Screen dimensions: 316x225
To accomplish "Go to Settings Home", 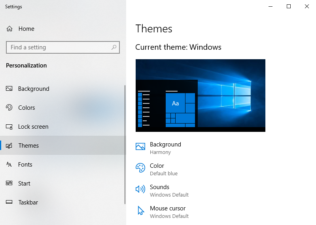I will coord(62,29).
